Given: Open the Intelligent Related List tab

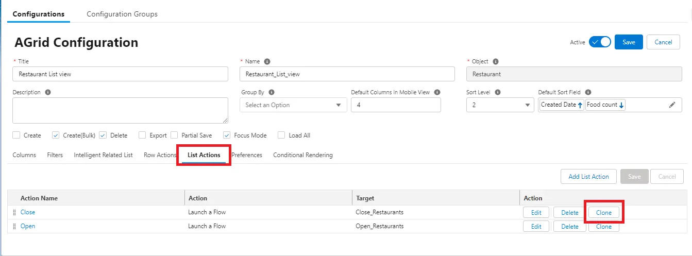Looking at the screenshot, I should pyautogui.click(x=103, y=155).
